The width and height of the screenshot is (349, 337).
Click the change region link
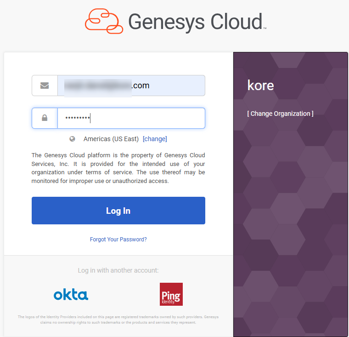(155, 139)
